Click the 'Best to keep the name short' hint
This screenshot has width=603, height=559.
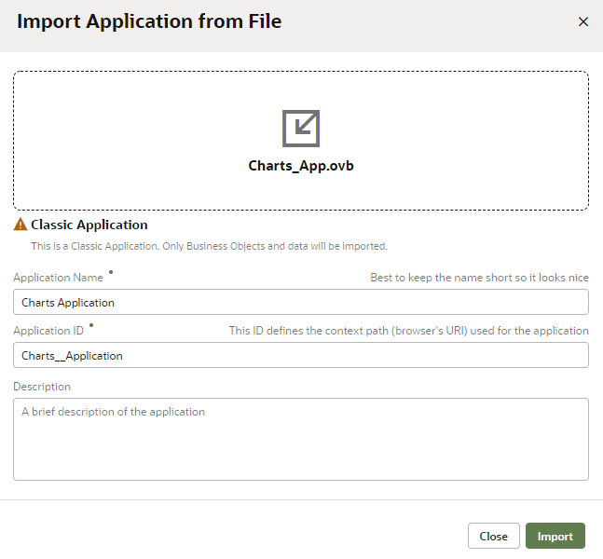[x=479, y=278]
